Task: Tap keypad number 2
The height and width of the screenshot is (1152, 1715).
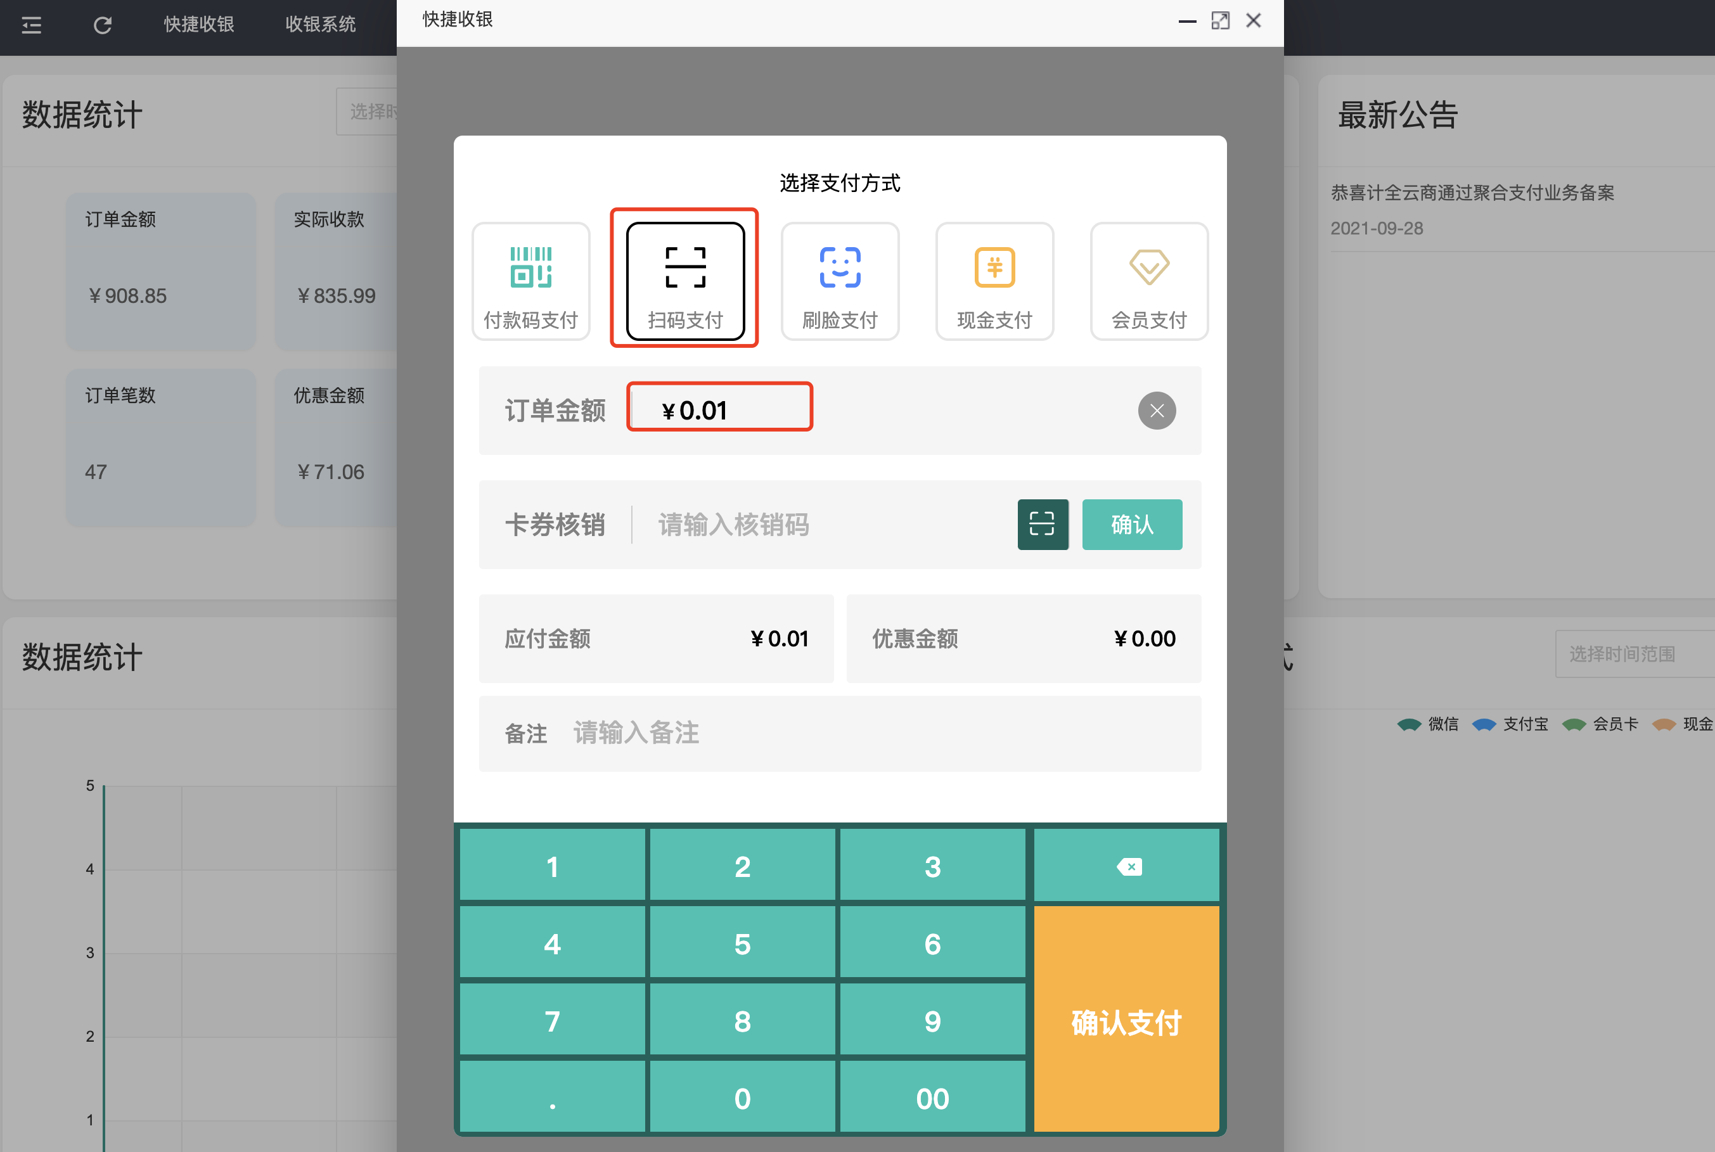Action: [743, 866]
